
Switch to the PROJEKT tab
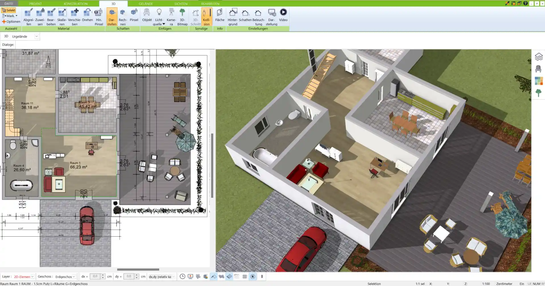[35, 4]
